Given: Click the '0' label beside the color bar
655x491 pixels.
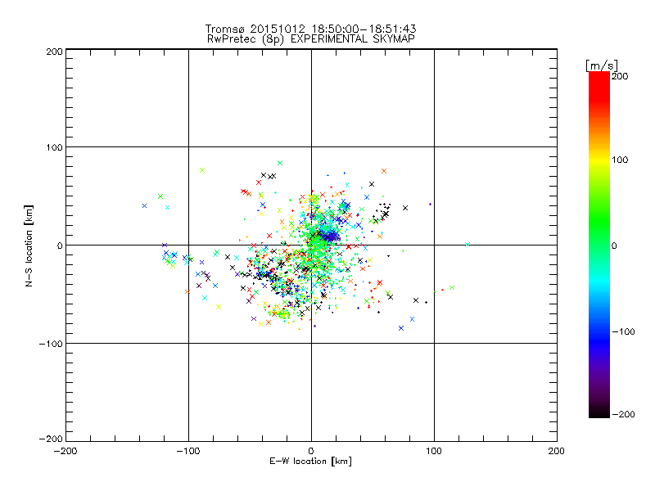Looking at the screenshot, I should [614, 246].
